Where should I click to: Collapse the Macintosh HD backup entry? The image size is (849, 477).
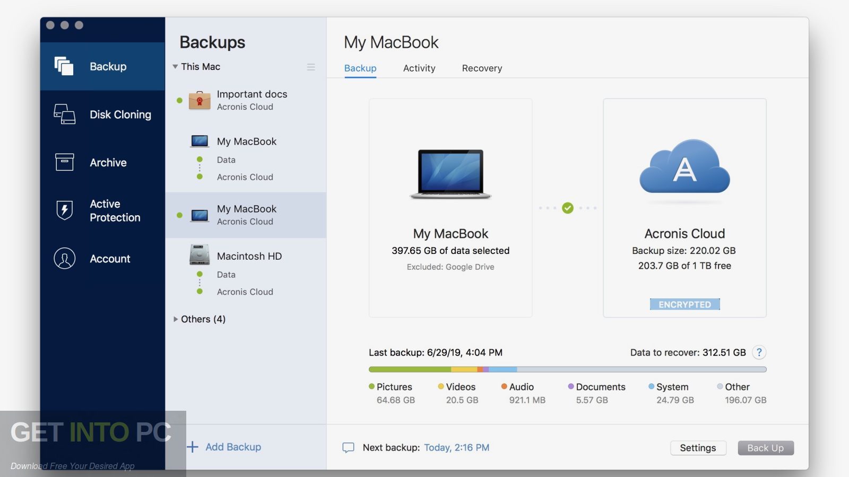(x=249, y=256)
